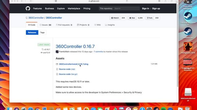Open Pricing in the GitHub header

coord(87,9)
